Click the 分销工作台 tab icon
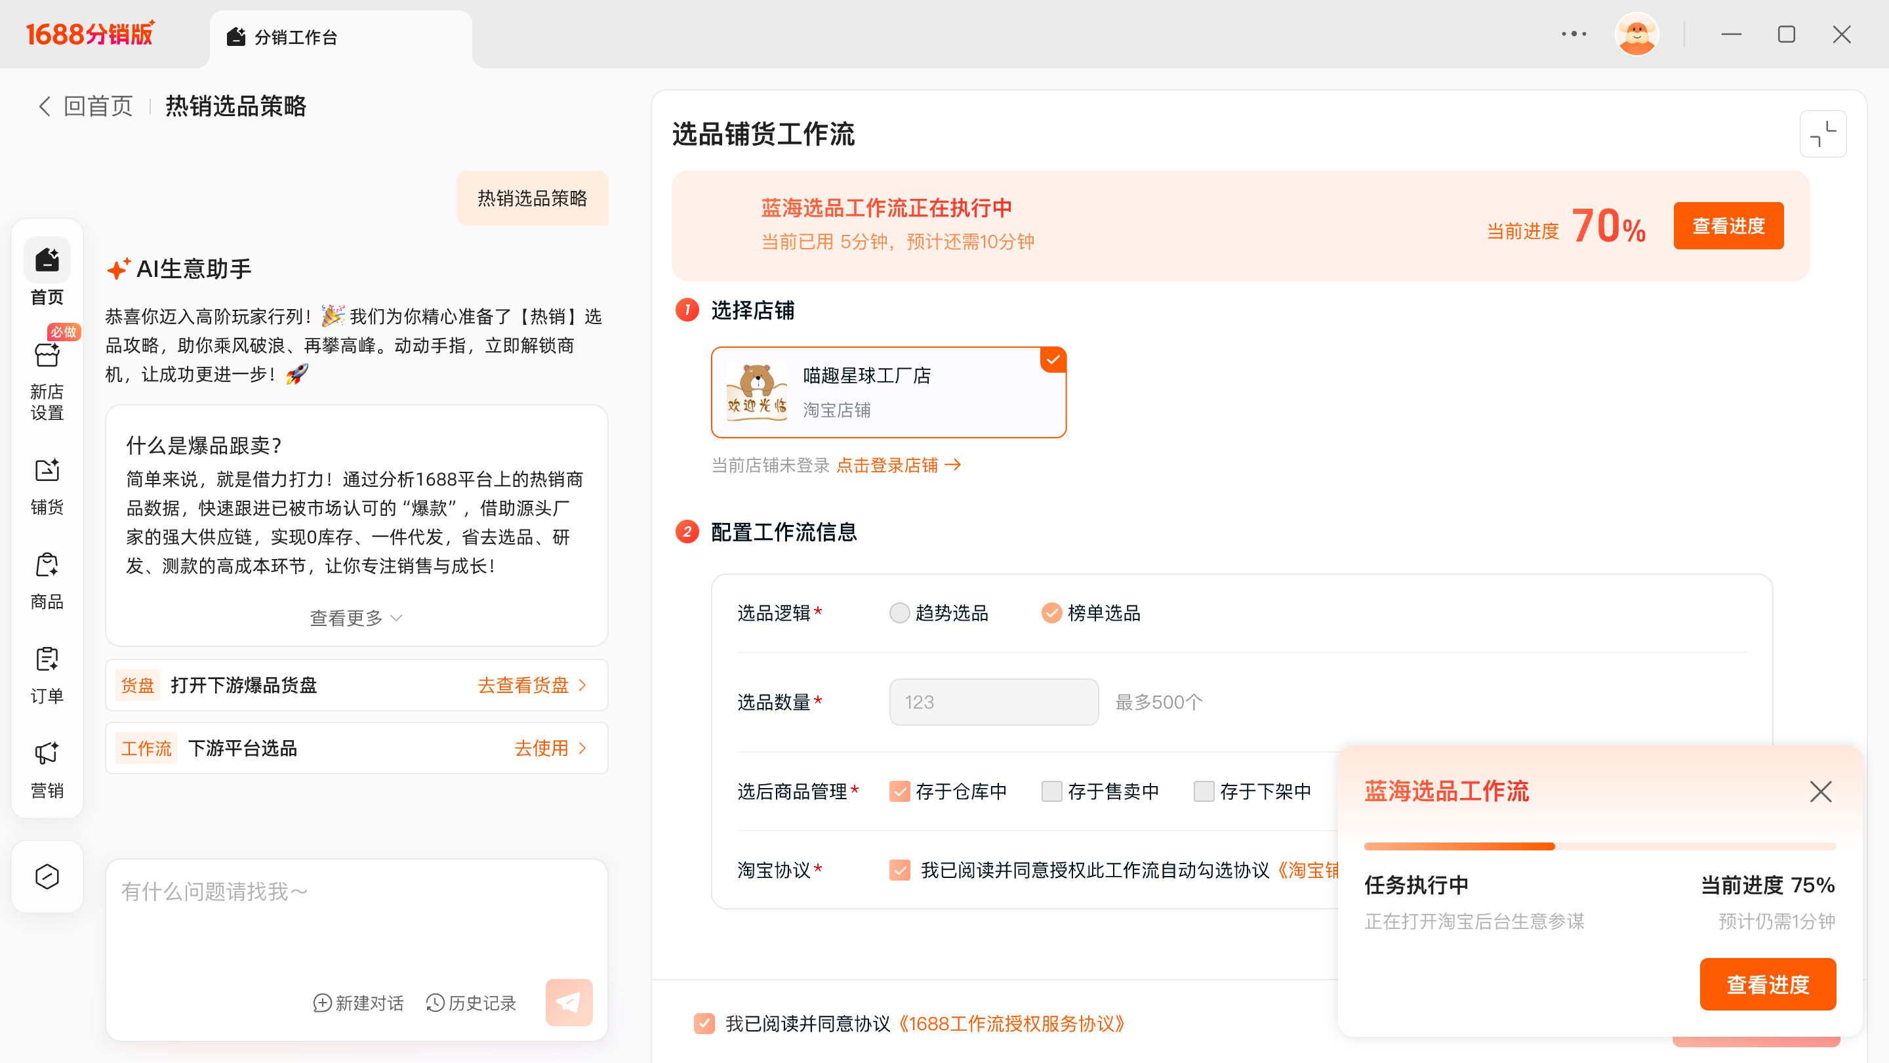 tap(236, 37)
